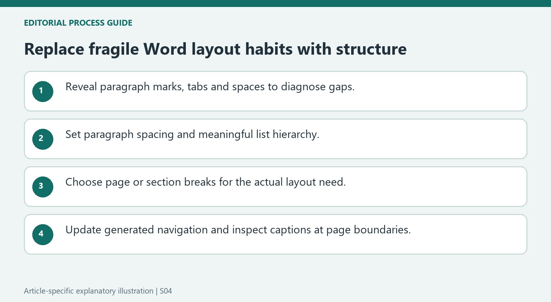Click the text "Reveal paragraph marks, tabs and spaces to diagnose gaps."
This screenshot has height=302, width=551.
[x=210, y=87]
